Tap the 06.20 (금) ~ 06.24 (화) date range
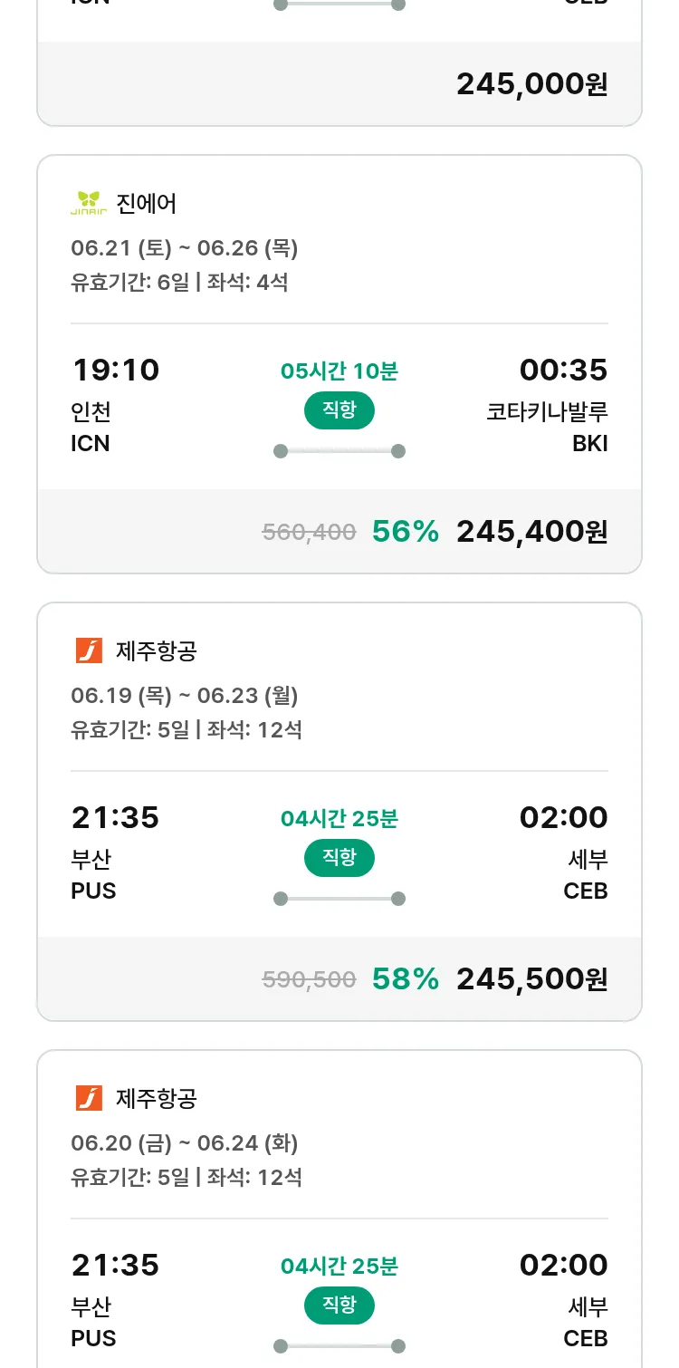Image resolution: width=679 pixels, height=1368 pixels. tap(185, 1143)
